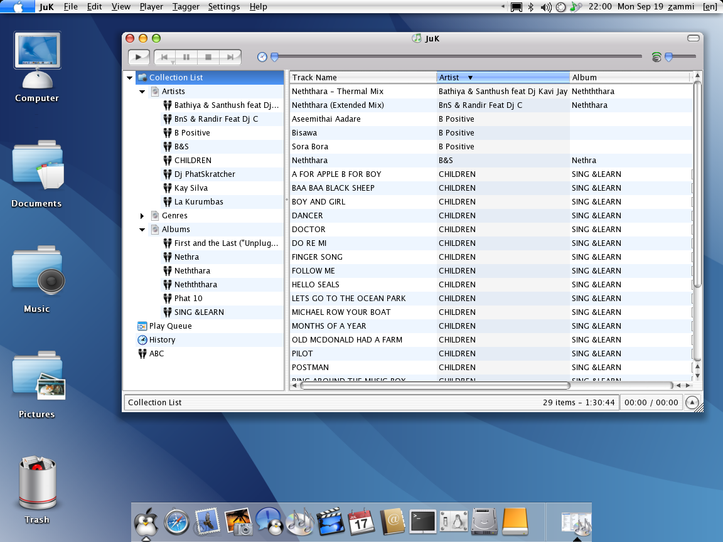Stop playback with the Stop button
Viewport: 723px width, 542px height.
(208, 57)
